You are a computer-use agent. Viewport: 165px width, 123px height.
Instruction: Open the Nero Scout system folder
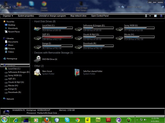pyautogui.click(x=37, y=72)
